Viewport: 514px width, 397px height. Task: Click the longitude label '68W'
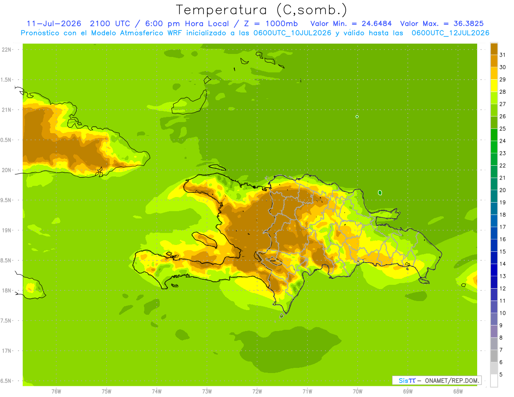[458, 391]
